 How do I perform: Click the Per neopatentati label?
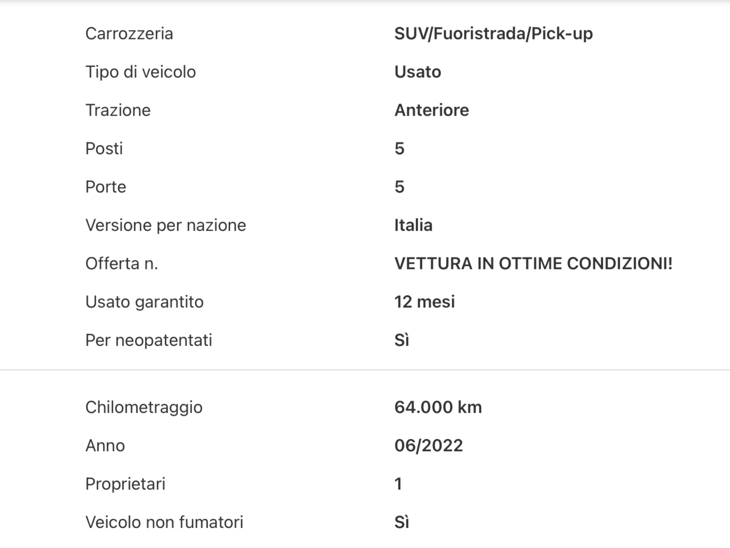(x=149, y=340)
